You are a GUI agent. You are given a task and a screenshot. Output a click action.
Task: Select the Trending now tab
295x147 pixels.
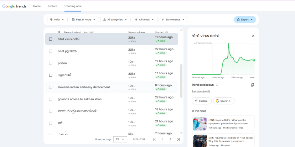click(73, 6)
